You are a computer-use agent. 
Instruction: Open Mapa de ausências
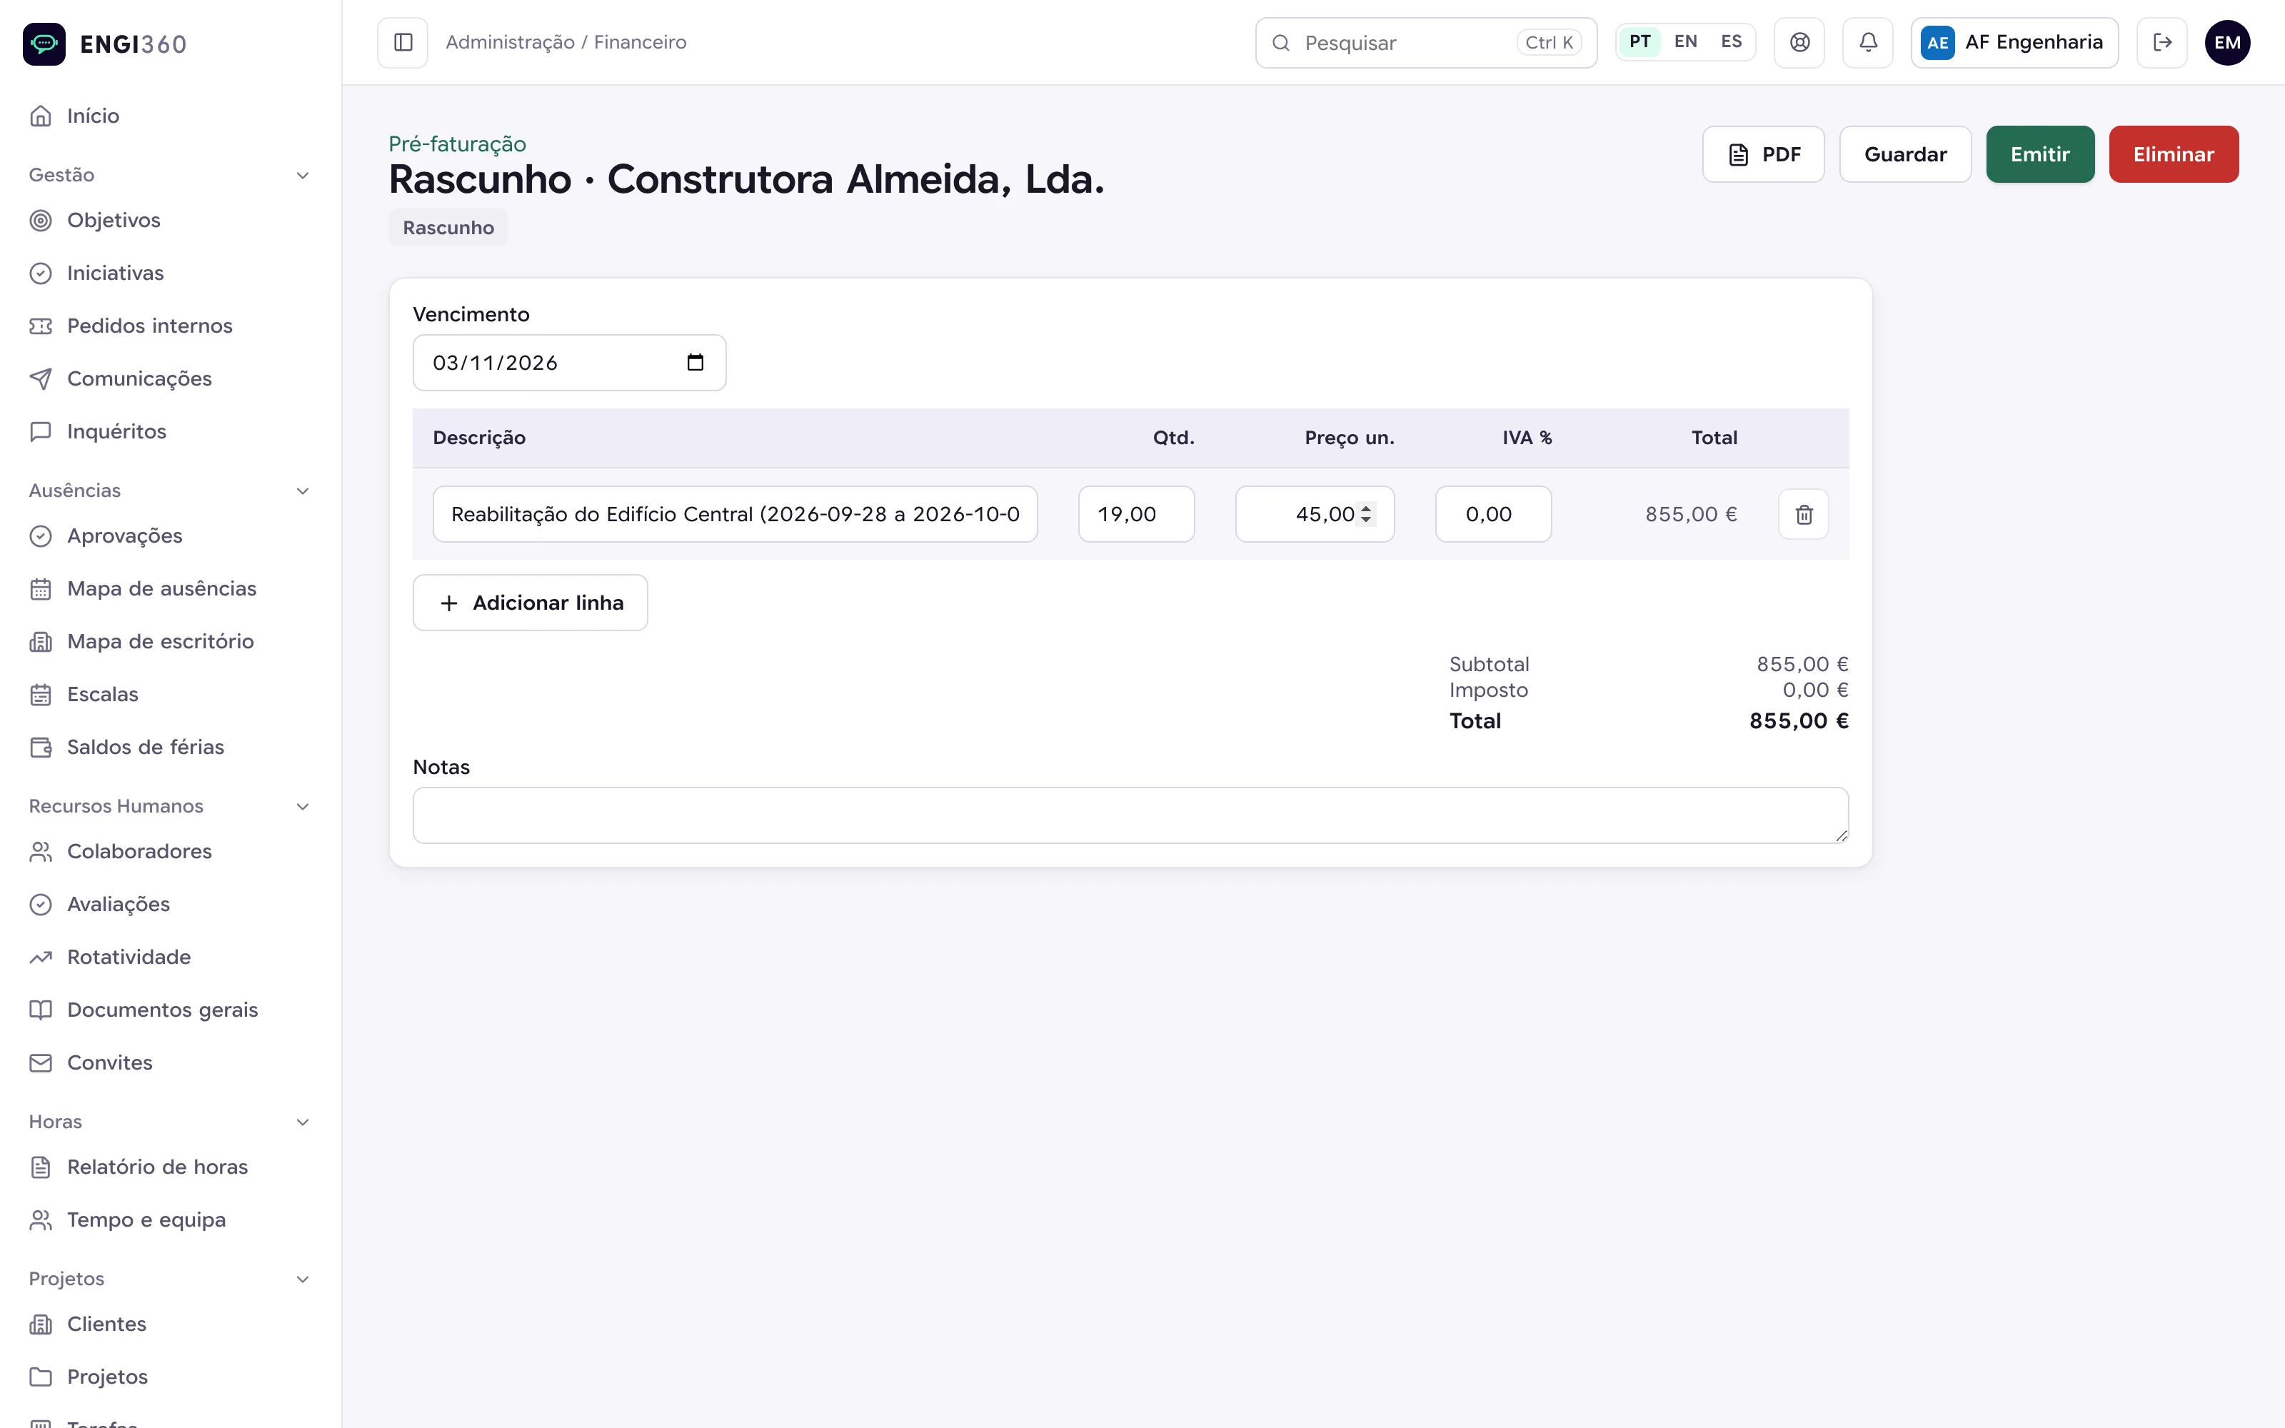coord(171,588)
